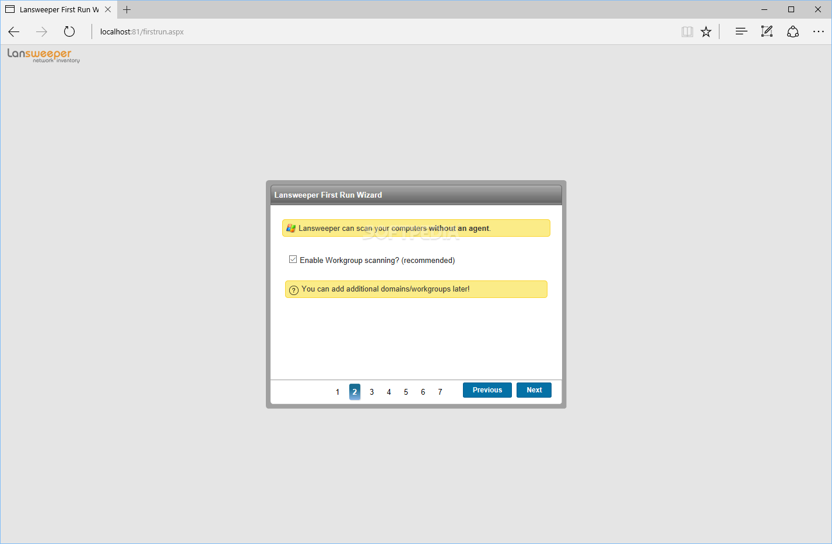Open the Make a Web Note icon
832x544 pixels.
tap(767, 31)
